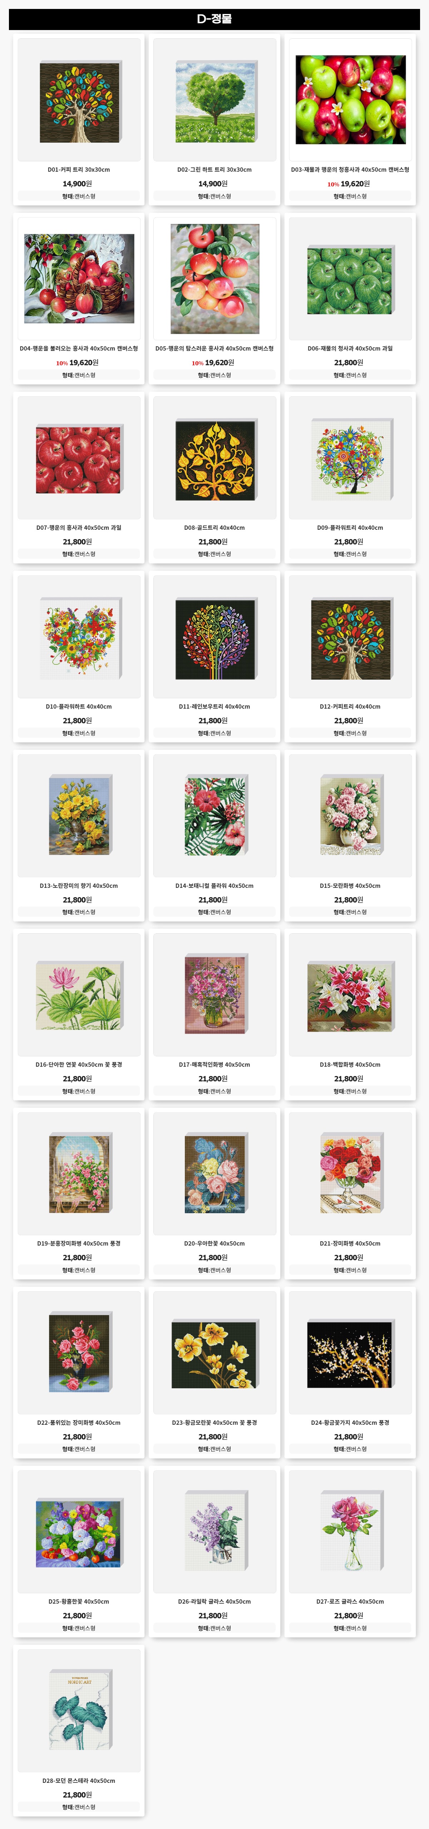The image size is (429, 1829).
Task: View the D03 green and red apples picture
Action: (x=350, y=100)
